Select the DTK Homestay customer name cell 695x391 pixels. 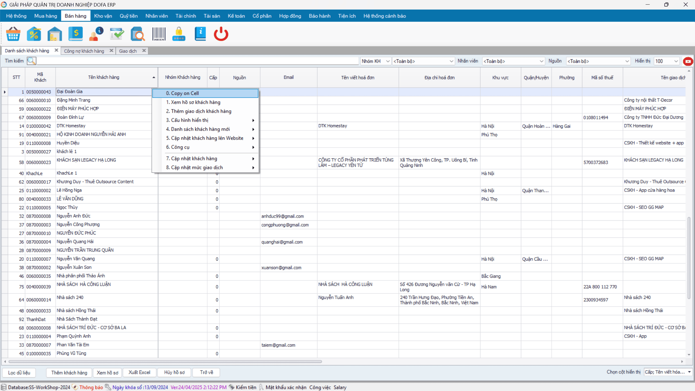point(107,126)
